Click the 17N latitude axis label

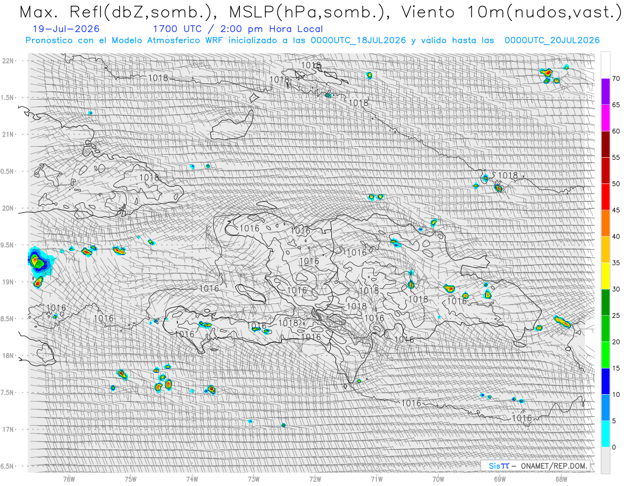pos(8,429)
